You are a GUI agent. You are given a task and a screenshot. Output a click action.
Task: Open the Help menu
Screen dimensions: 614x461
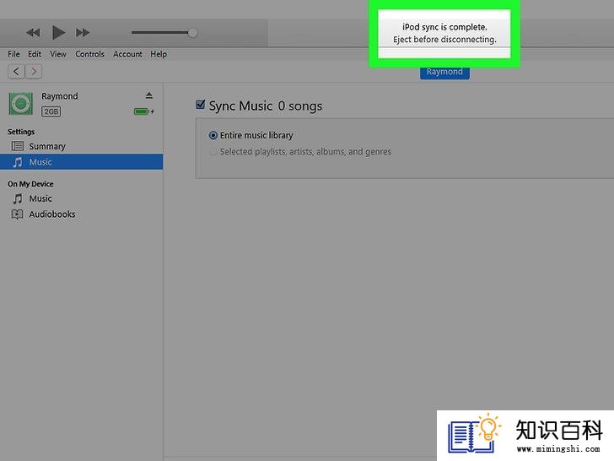pyautogui.click(x=159, y=54)
